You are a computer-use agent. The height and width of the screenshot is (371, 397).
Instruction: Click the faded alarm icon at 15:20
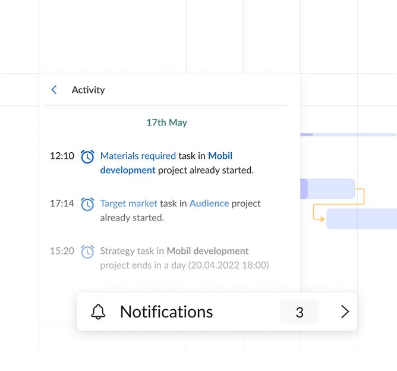87,251
